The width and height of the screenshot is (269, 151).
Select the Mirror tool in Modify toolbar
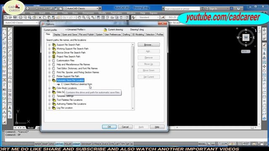tap(264, 54)
